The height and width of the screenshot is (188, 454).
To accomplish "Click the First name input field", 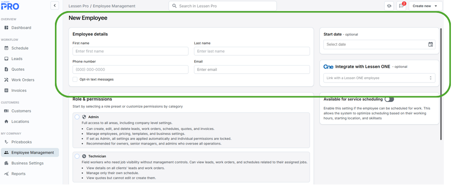I will [x=130, y=51].
